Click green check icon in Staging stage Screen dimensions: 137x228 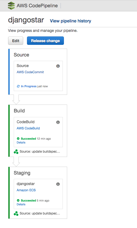18,200
